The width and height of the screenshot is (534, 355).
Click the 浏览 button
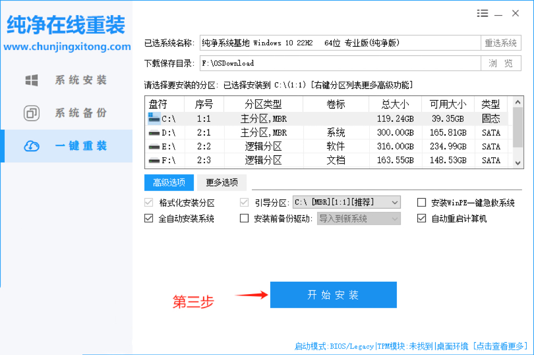[501, 64]
